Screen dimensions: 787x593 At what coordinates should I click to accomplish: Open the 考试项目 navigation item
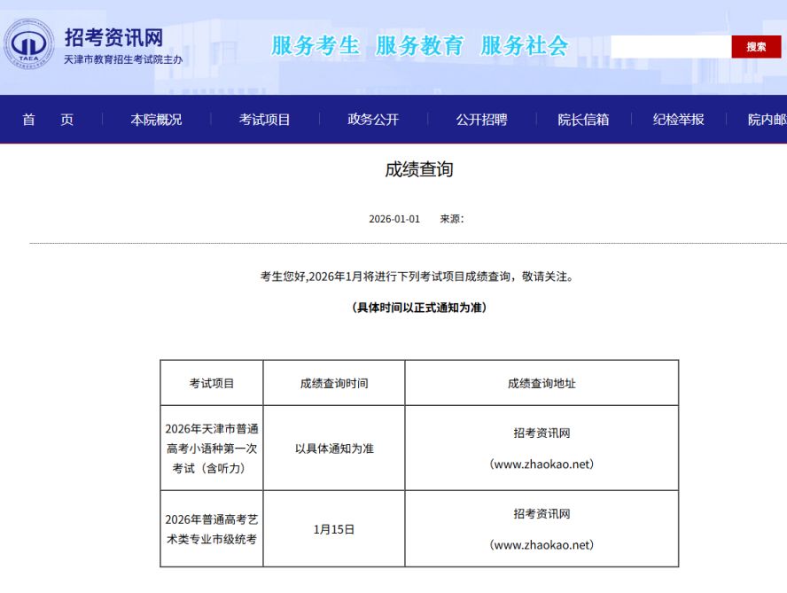[264, 120]
